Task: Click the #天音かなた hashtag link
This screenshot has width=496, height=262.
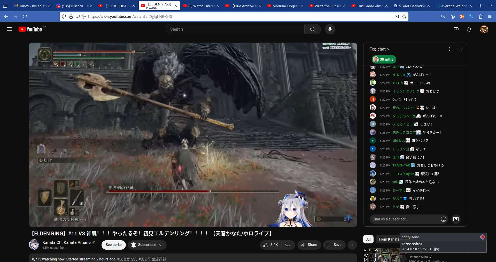Action: (x=127, y=259)
